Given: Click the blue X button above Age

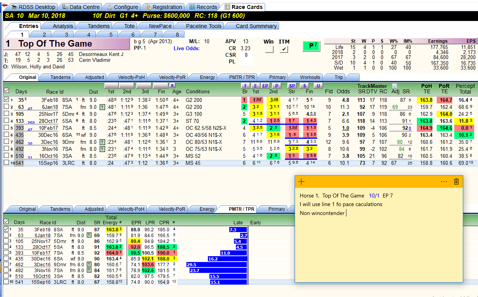Looking at the screenshot, I should [x=172, y=85].
